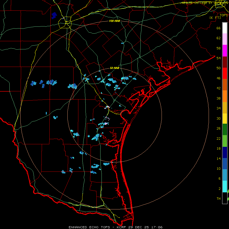
Task: Pick the bright red legend swatch
Action: coord(225,73)
